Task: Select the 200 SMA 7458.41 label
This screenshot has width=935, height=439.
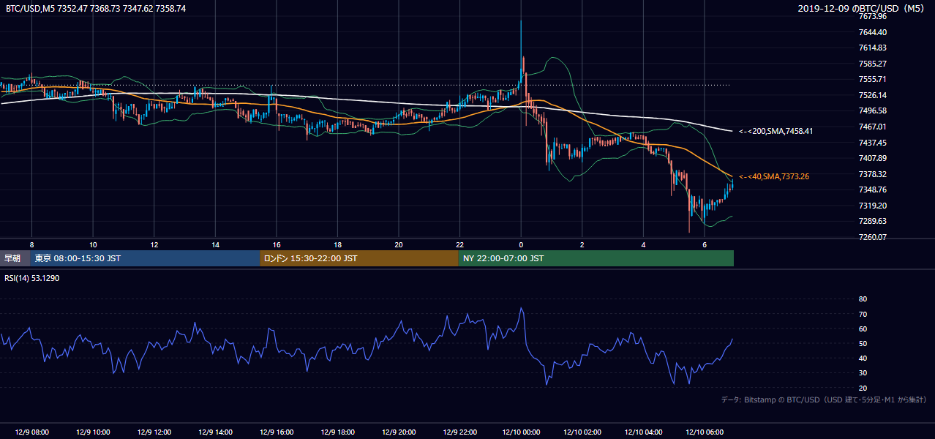Action: 776,132
